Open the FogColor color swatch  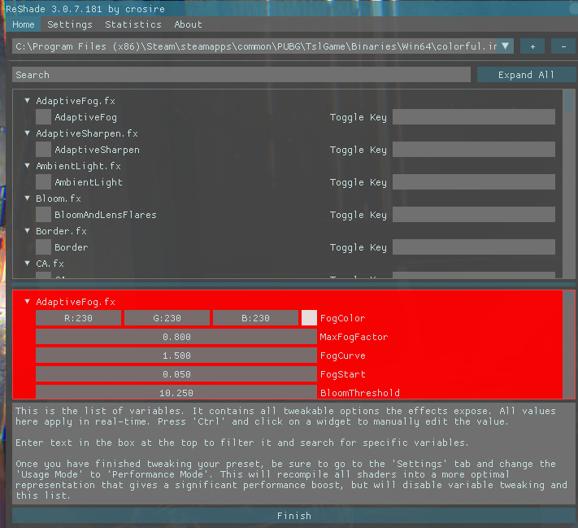[x=309, y=318]
